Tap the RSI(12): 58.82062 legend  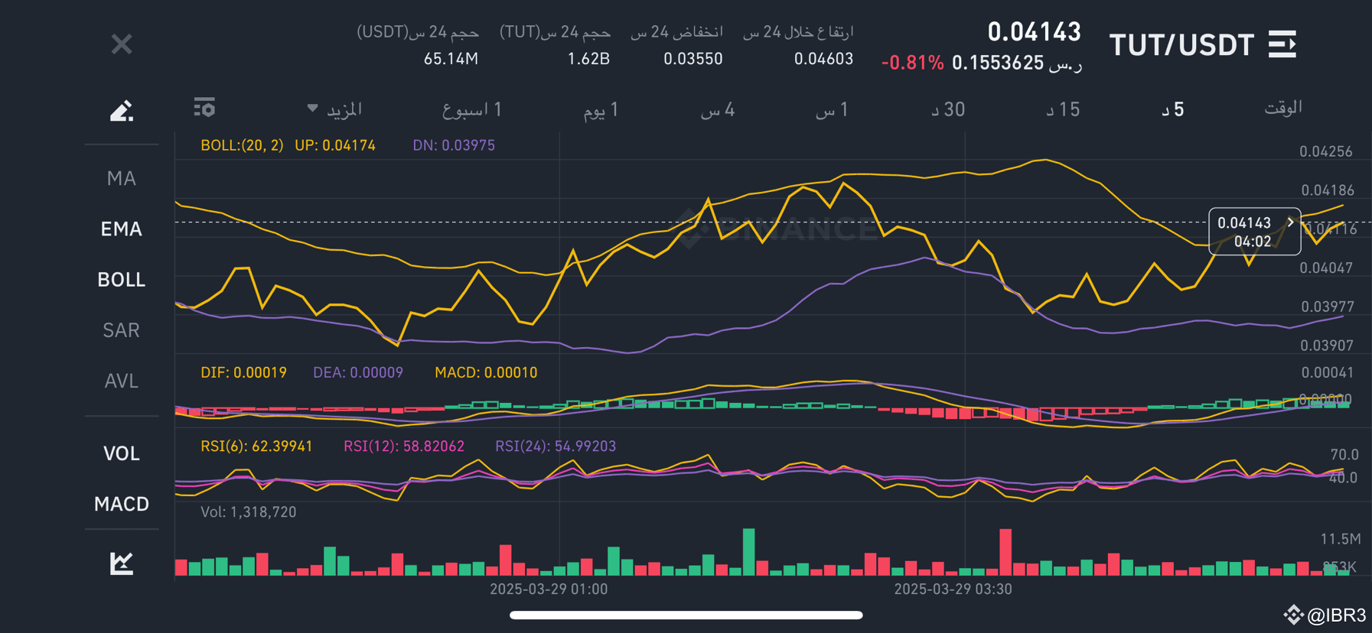[404, 446]
